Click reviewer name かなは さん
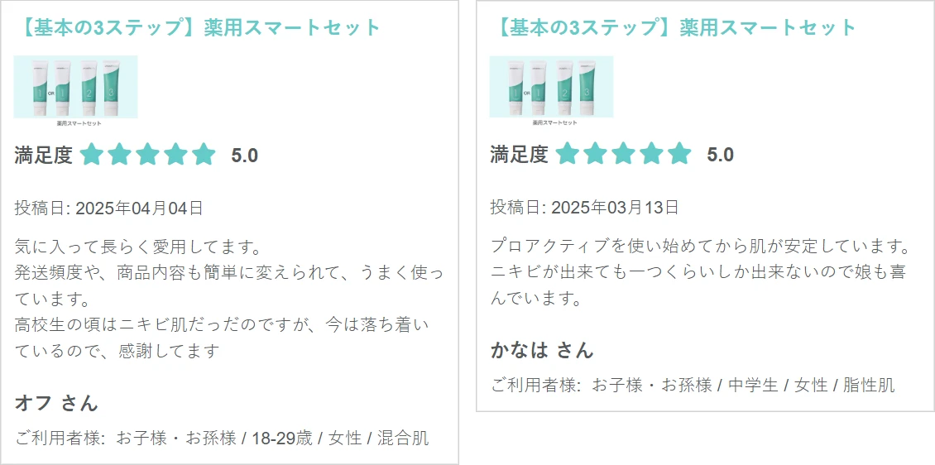The height and width of the screenshot is (465, 935). pos(542,350)
